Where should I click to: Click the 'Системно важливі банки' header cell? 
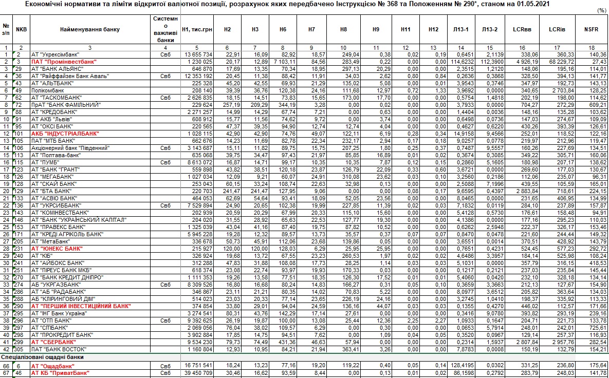pyautogui.click(x=165, y=29)
